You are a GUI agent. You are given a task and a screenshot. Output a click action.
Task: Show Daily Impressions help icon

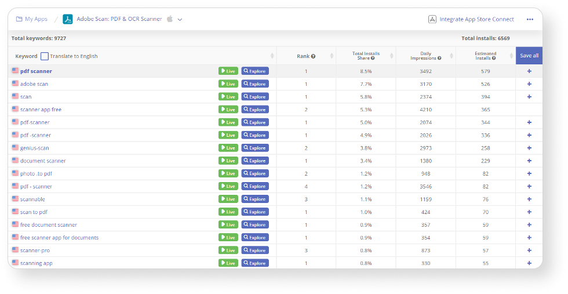click(439, 58)
